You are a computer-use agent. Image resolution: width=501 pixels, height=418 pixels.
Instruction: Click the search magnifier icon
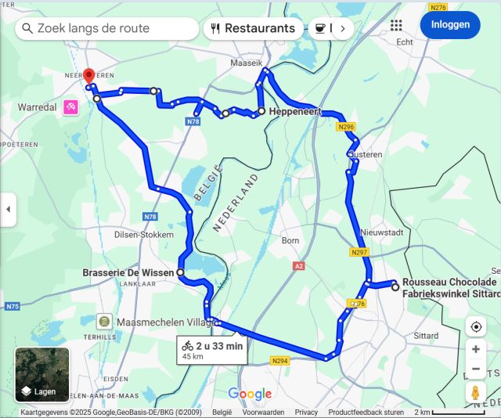click(27, 28)
